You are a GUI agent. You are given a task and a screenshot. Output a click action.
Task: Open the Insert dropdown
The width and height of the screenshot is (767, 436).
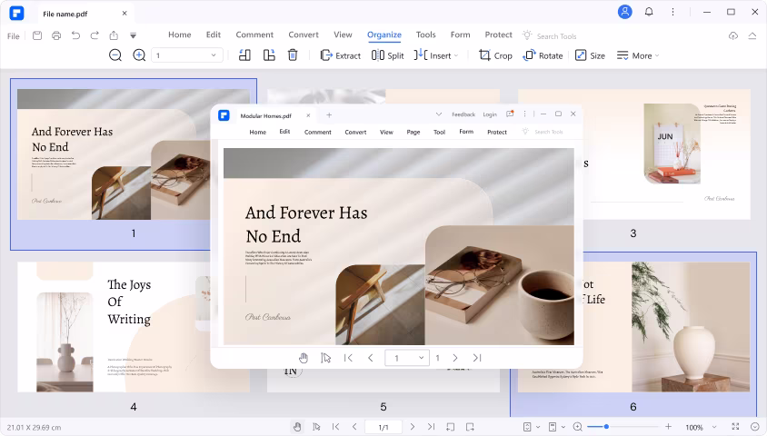(x=435, y=55)
